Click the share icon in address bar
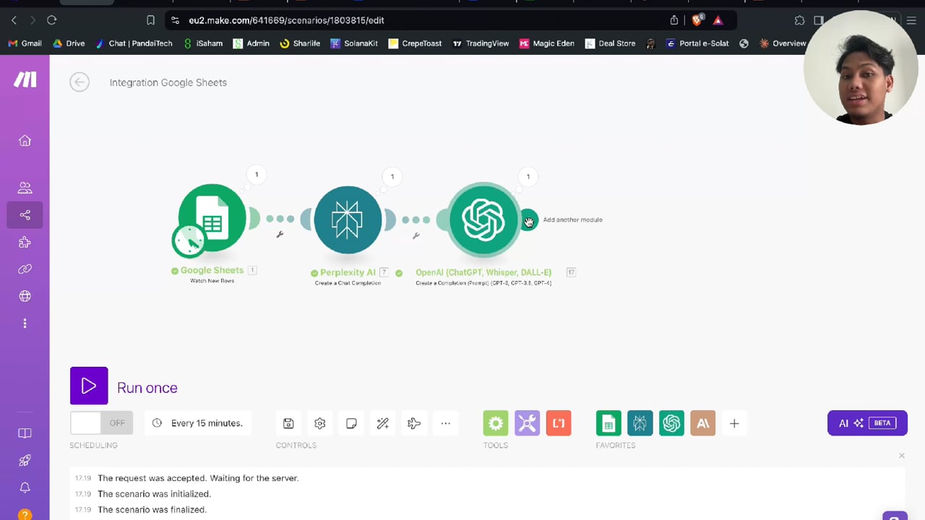925x520 pixels. [674, 20]
